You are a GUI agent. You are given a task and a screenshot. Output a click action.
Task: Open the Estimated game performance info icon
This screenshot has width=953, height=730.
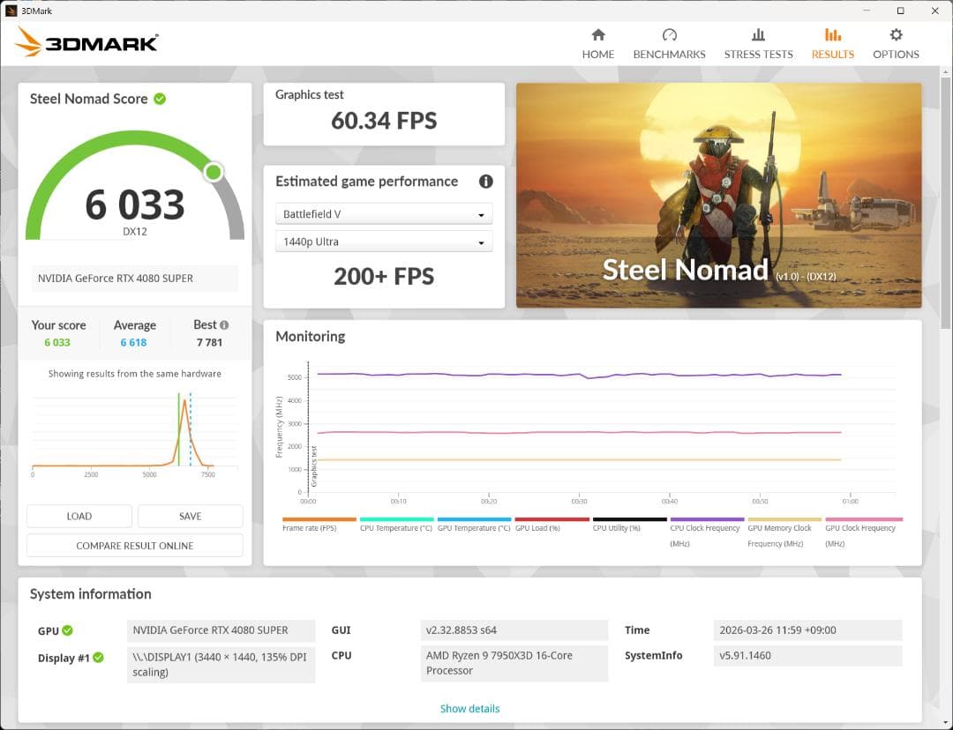[485, 181]
